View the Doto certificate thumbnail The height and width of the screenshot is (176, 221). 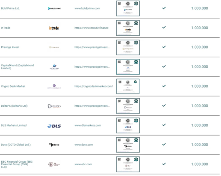(x=128, y=145)
